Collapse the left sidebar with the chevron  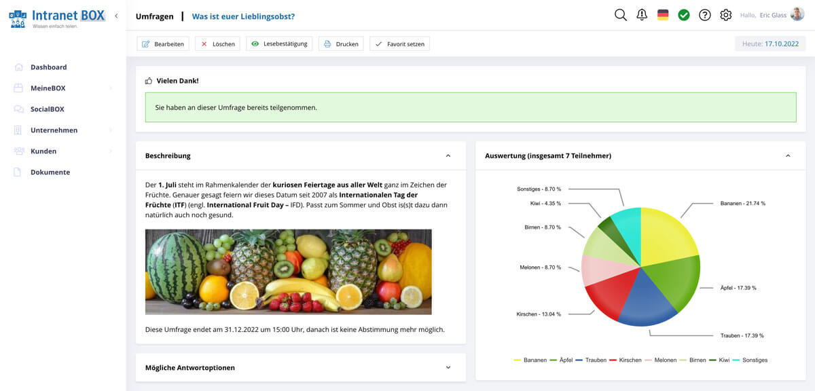tap(116, 15)
